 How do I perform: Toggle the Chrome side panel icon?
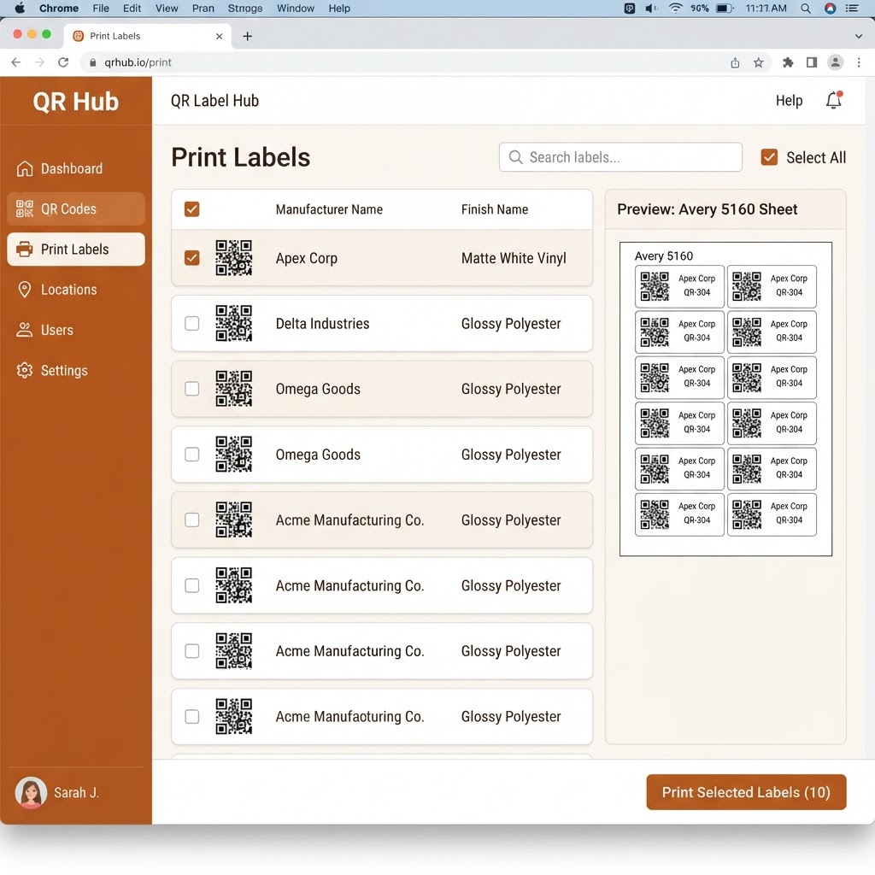pos(812,62)
